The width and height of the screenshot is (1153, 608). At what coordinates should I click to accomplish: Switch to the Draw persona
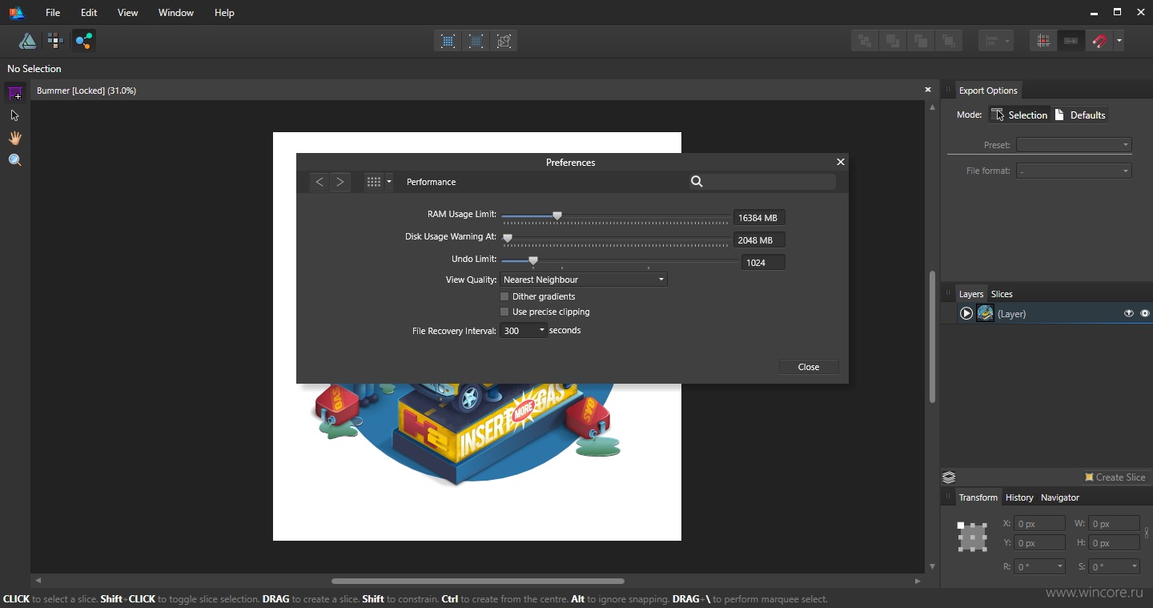pyautogui.click(x=27, y=40)
